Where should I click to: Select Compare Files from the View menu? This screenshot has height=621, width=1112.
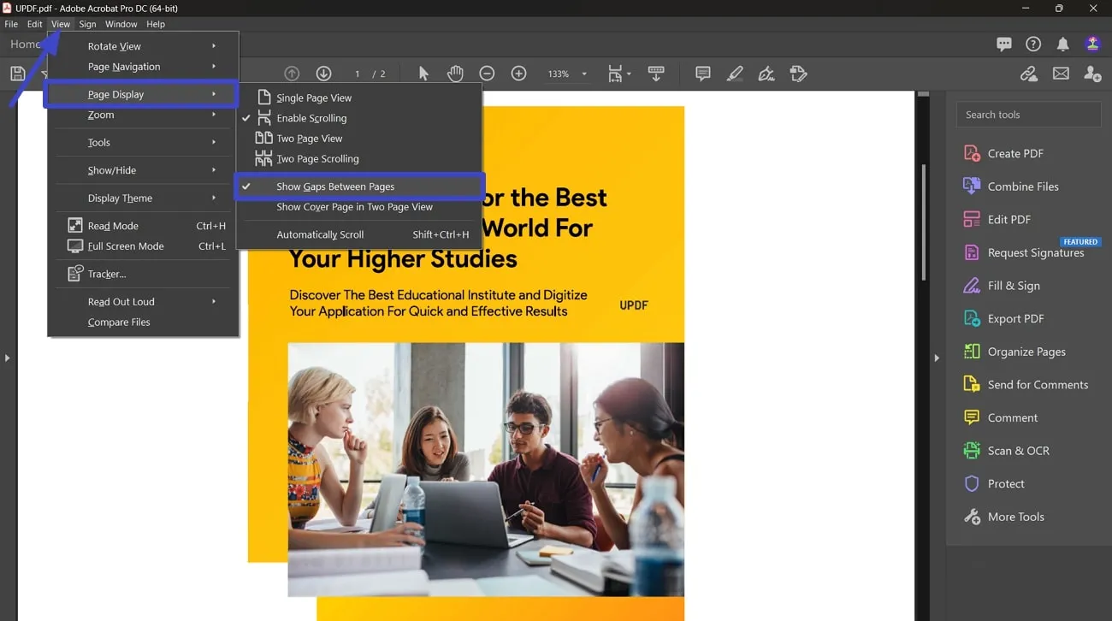[118, 322]
